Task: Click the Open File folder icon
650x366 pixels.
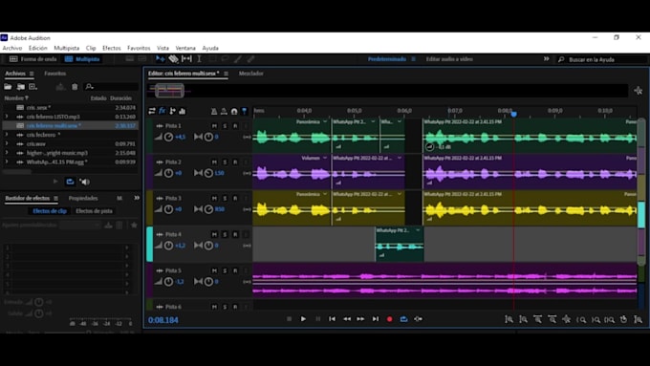Action: click(x=8, y=87)
